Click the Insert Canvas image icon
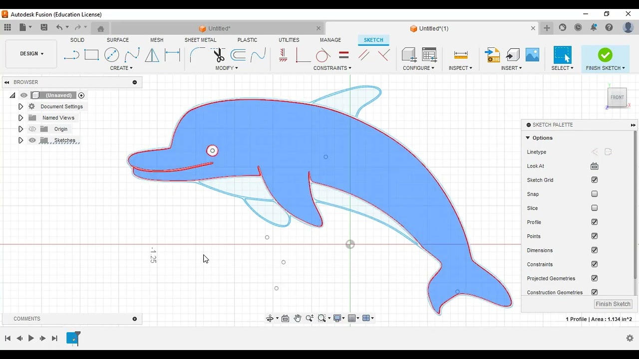The image size is (639, 359). pyautogui.click(x=533, y=55)
